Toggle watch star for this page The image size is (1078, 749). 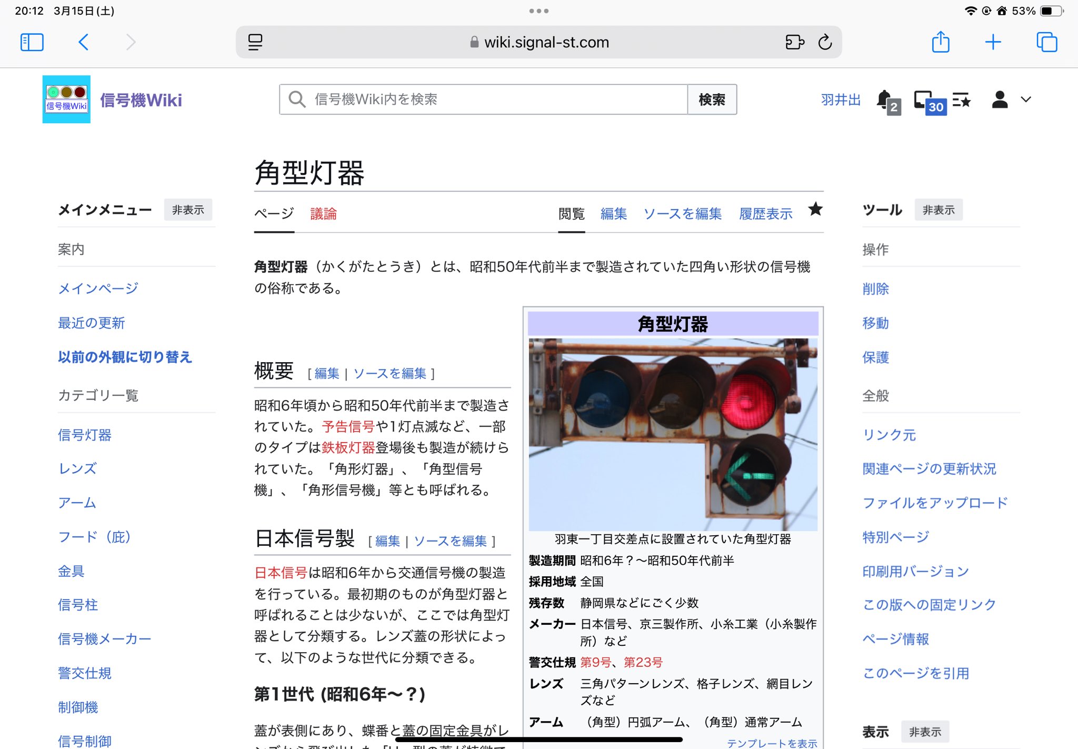click(x=815, y=209)
